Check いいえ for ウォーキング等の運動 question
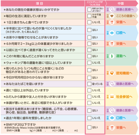The height and width of the screenshot is (135, 139). 89,63
